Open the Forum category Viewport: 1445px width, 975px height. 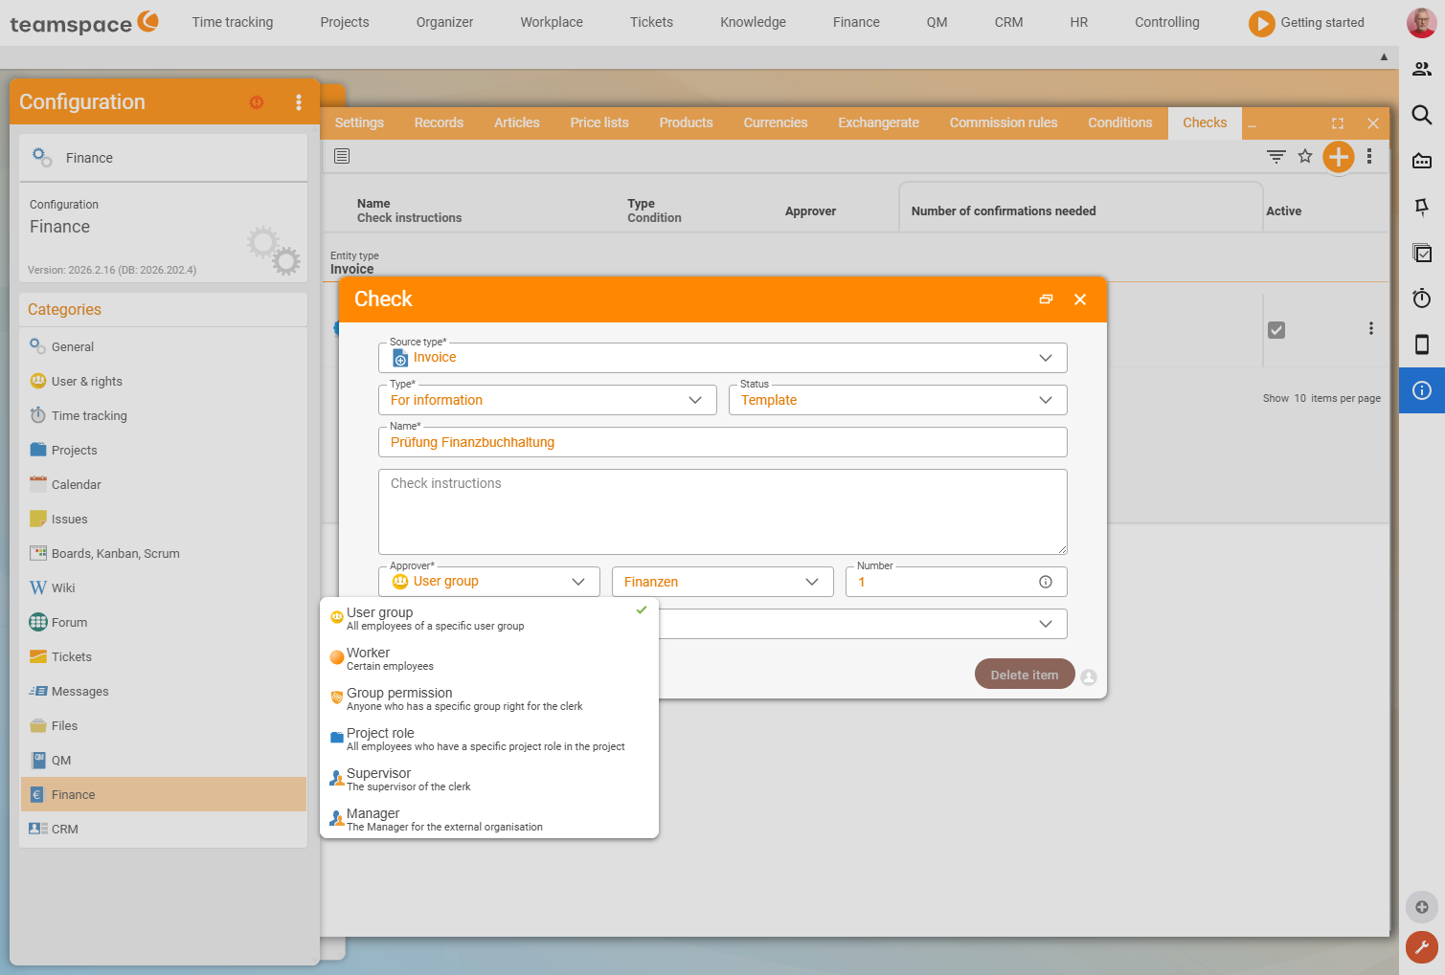(x=164, y=622)
